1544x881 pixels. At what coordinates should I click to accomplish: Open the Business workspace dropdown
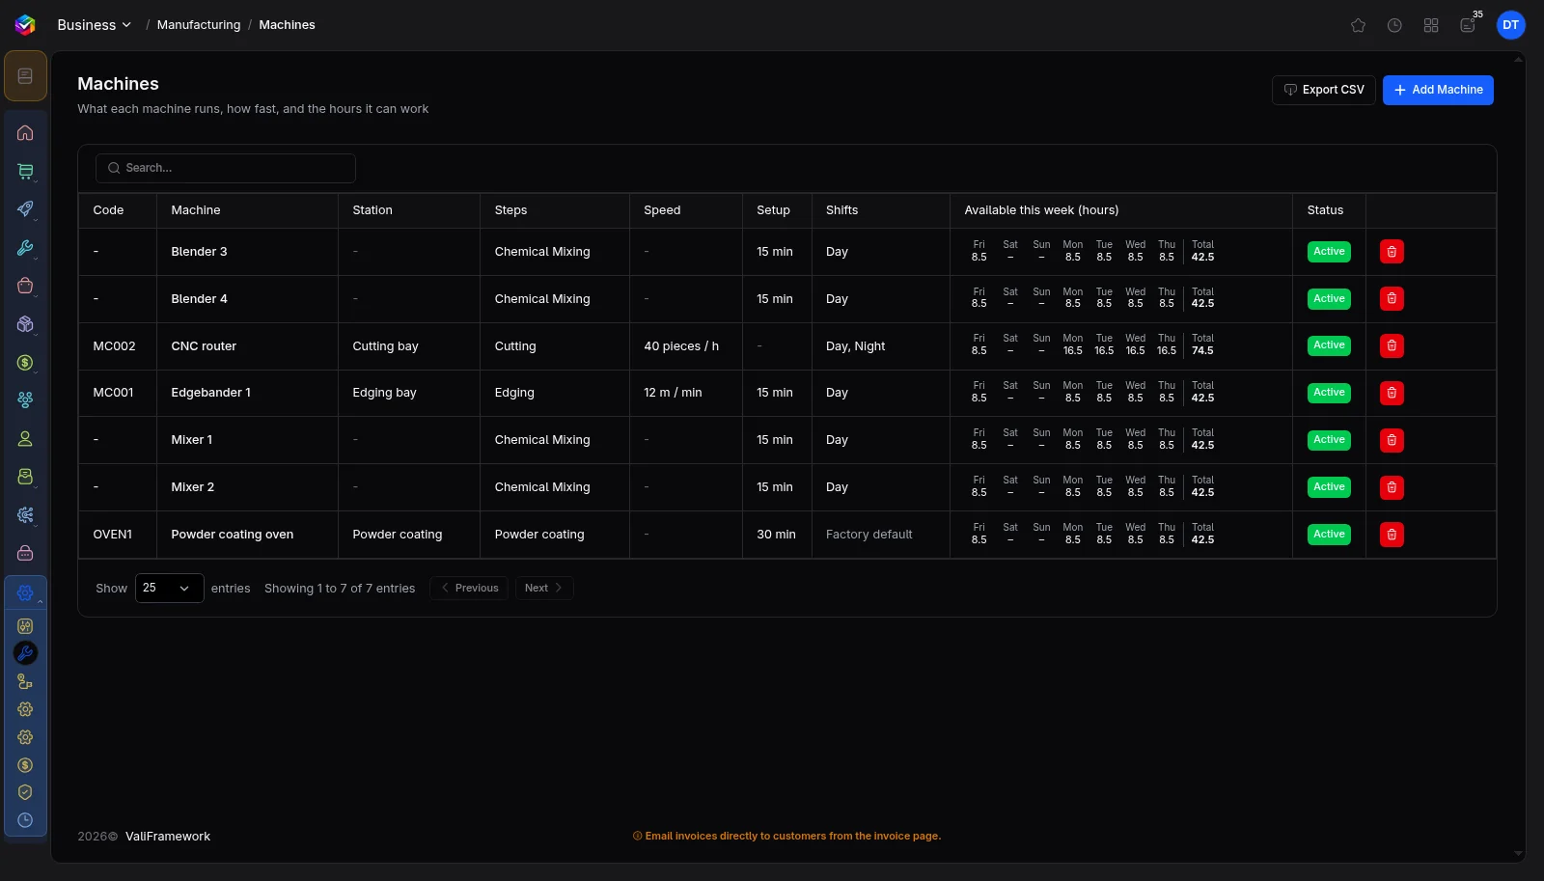coord(94,25)
